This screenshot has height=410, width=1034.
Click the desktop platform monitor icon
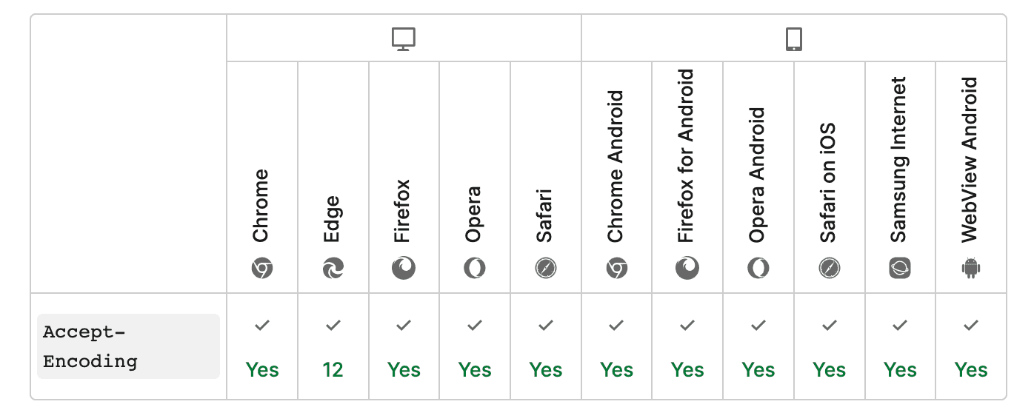[404, 38]
